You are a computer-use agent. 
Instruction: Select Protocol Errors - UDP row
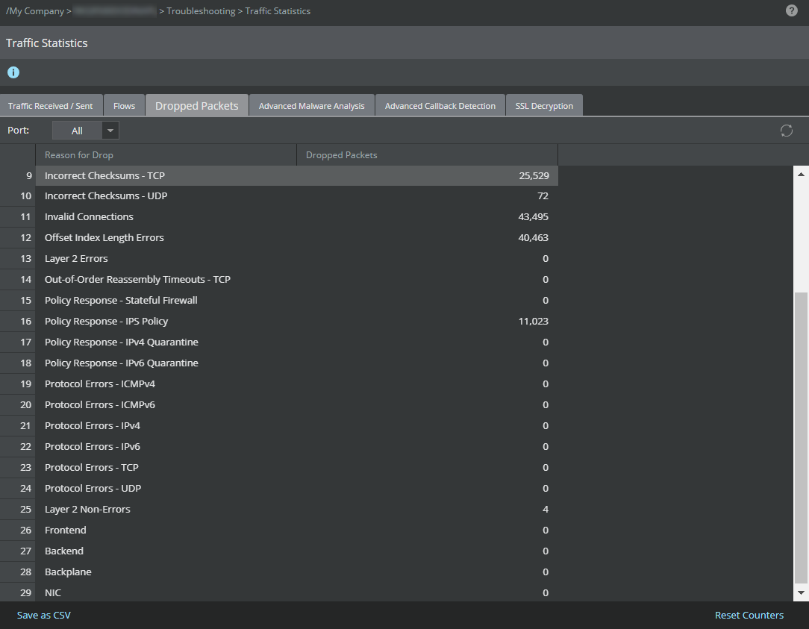click(x=279, y=489)
